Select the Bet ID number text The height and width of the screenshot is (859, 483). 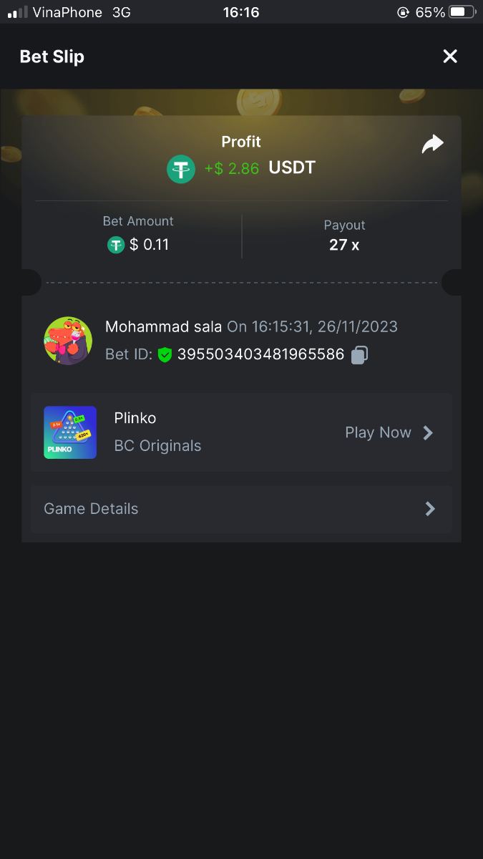pos(260,354)
